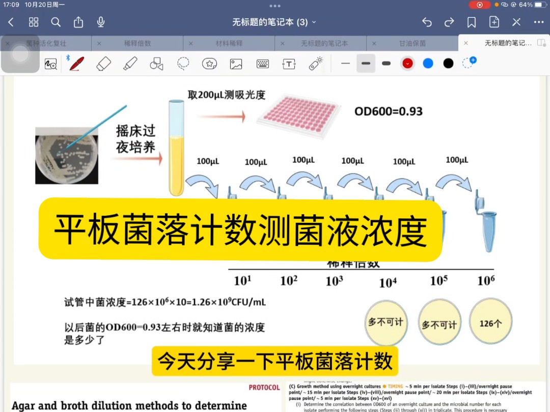Switch to the 甘油保菌 tab

coord(413,43)
